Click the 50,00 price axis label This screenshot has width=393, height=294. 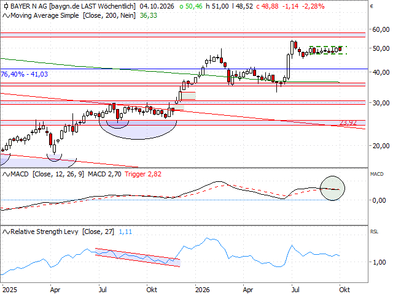tap(381, 48)
